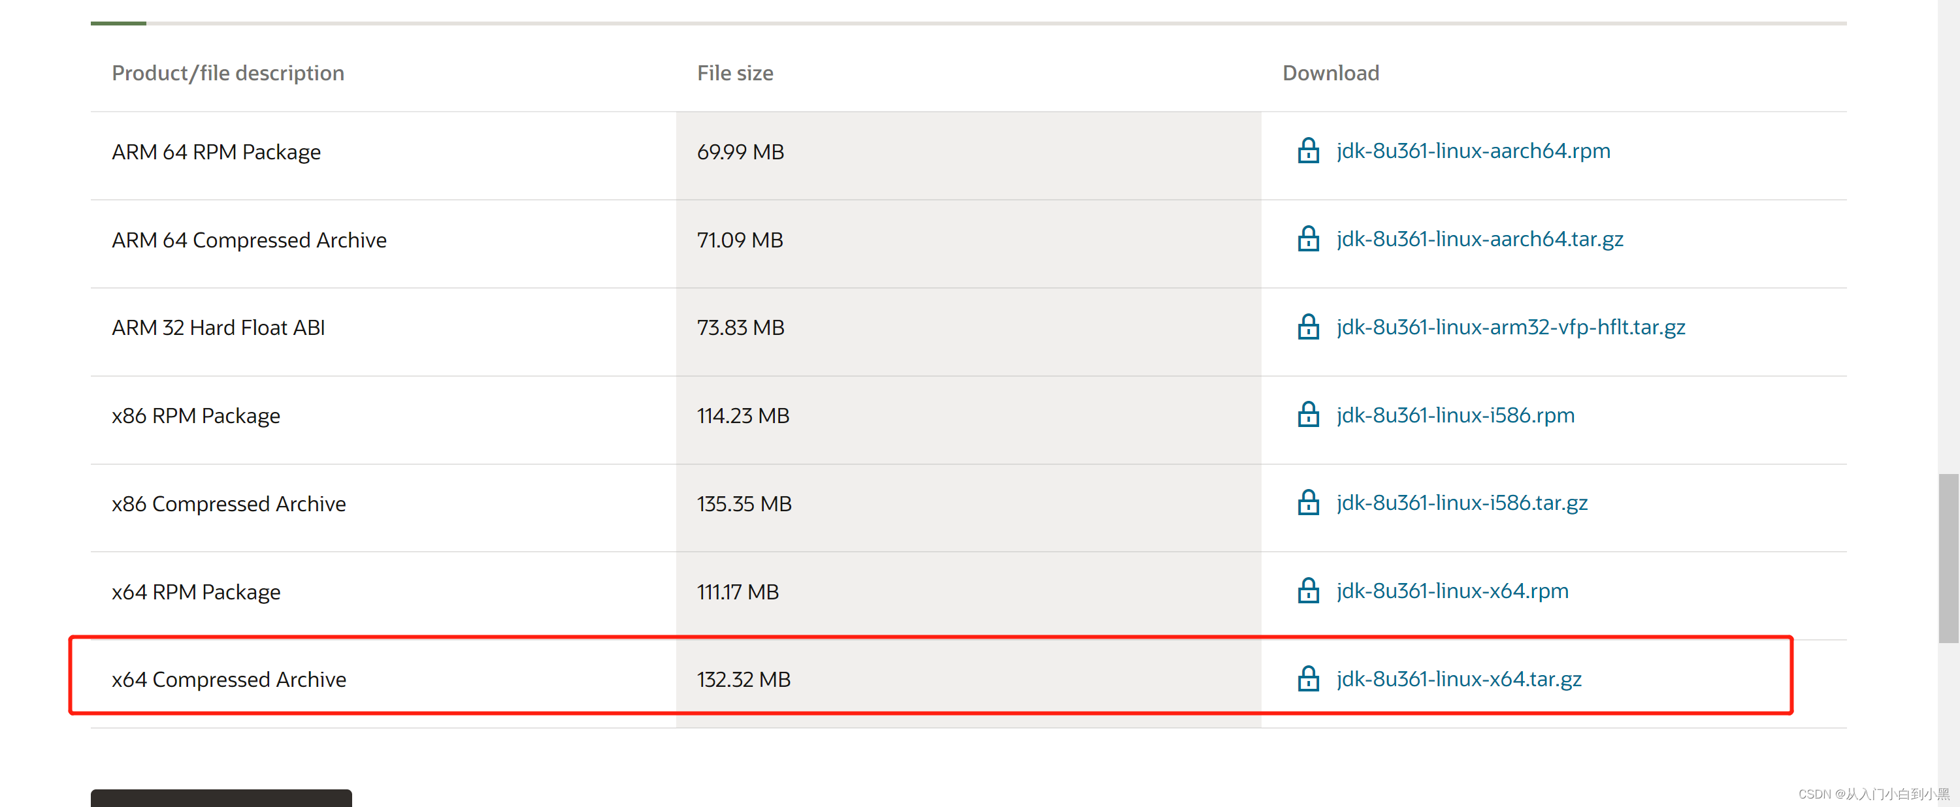This screenshot has width=1960, height=807.
Task: Select the x64 RPM Package description
Action: pos(195,592)
